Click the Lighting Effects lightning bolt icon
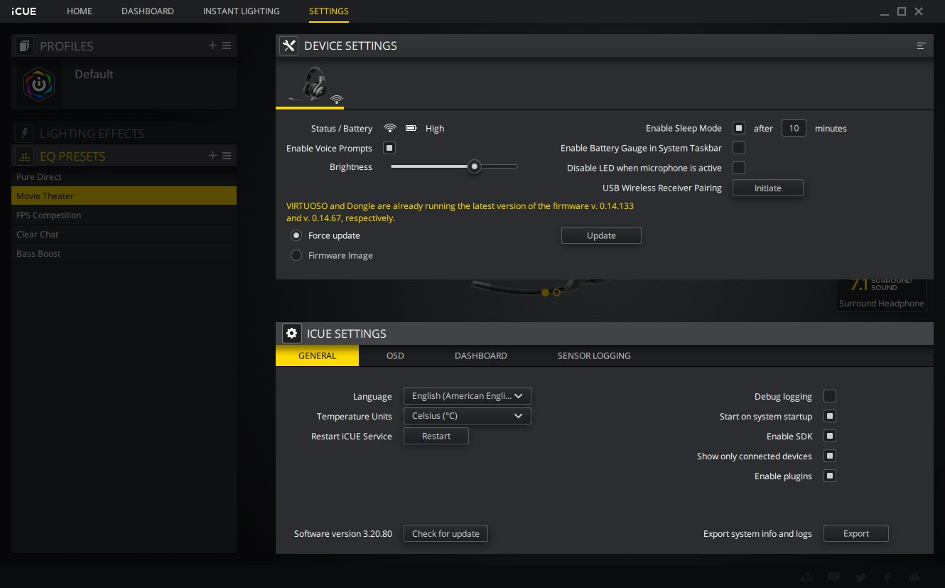The image size is (945, 588). click(25, 133)
